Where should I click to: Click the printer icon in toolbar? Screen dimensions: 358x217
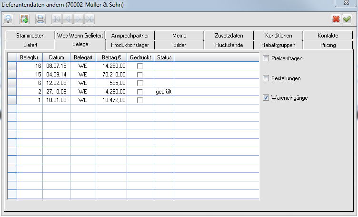pos(40,19)
